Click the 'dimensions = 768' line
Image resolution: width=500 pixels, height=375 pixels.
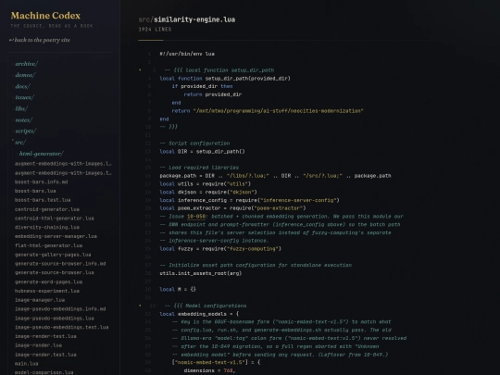210,370
